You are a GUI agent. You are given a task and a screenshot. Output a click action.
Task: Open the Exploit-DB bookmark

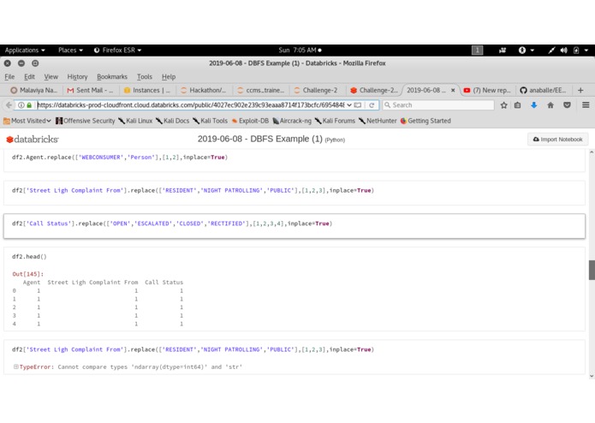coord(250,121)
